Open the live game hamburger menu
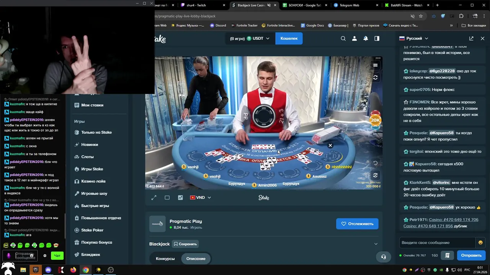 (375, 65)
